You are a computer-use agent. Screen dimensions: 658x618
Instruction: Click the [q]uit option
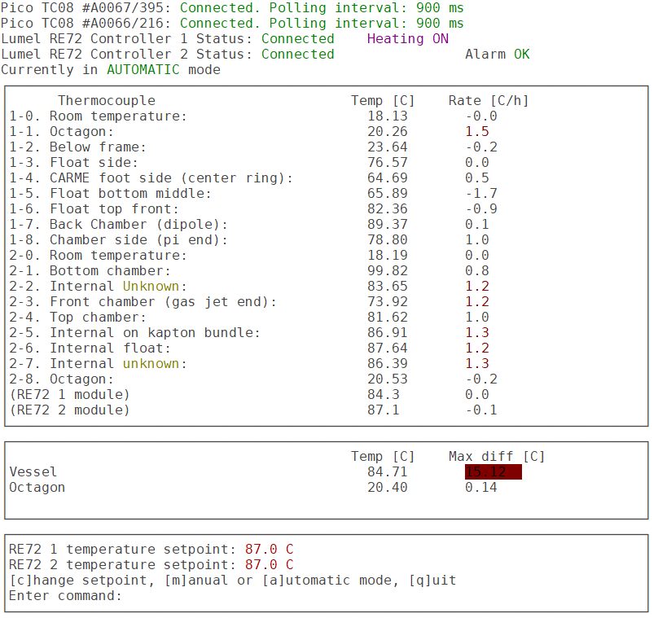click(x=428, y=581)
